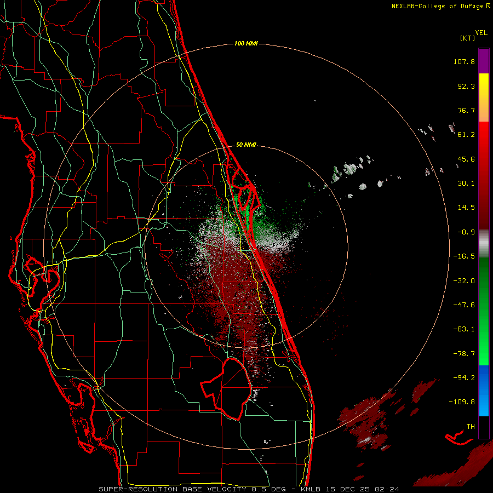Screen dimensions: 493x493
Task: Click the 45.6 velocity scale value
Action: coord(466,159)
